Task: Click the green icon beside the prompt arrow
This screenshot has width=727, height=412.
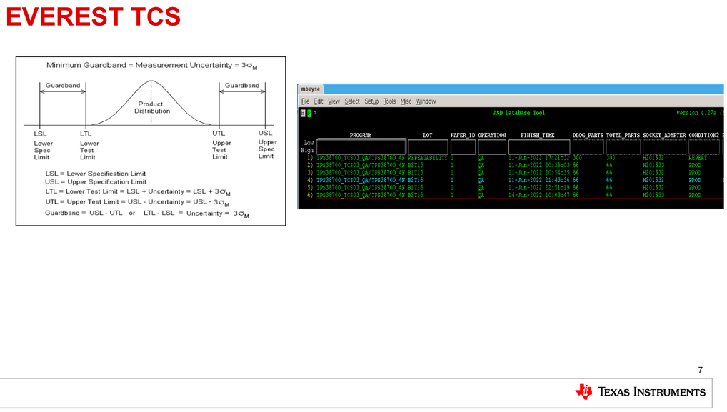Action: (x=309, y=113)
